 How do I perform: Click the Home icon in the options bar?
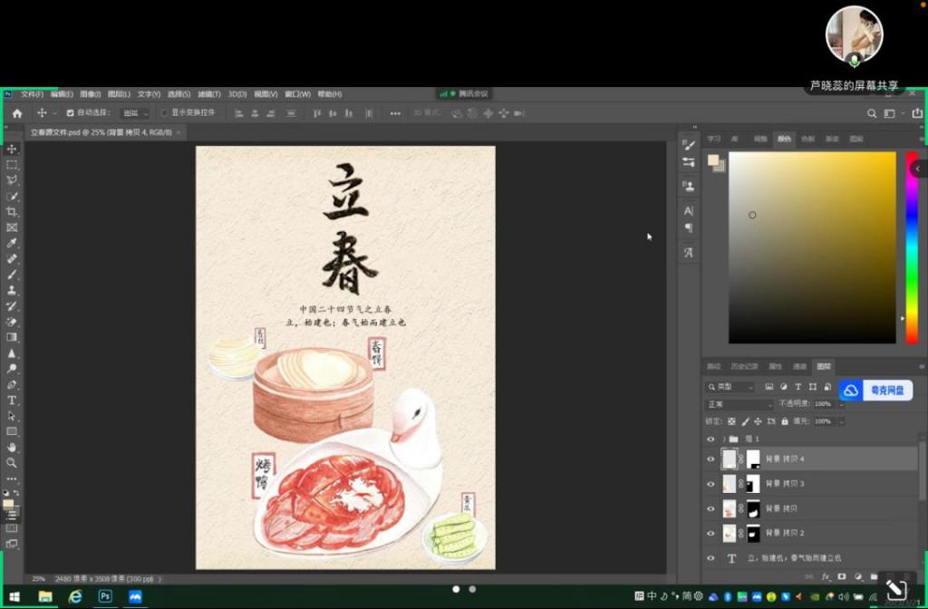pyautogui.click(x=16, y=113)
